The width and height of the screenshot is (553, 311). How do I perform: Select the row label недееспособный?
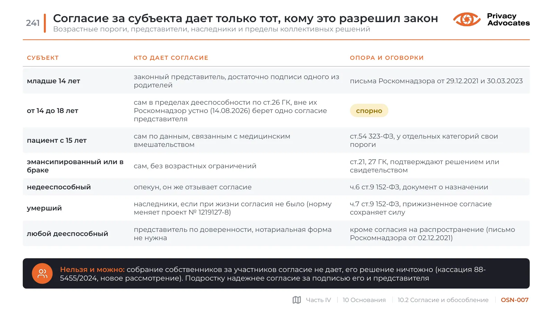(59, 187)
